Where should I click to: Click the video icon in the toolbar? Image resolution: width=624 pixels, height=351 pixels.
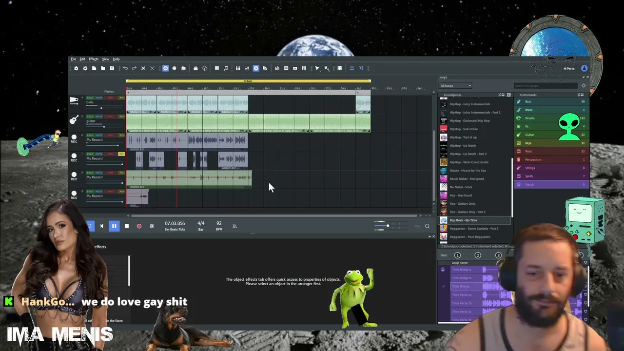point(295,68)
